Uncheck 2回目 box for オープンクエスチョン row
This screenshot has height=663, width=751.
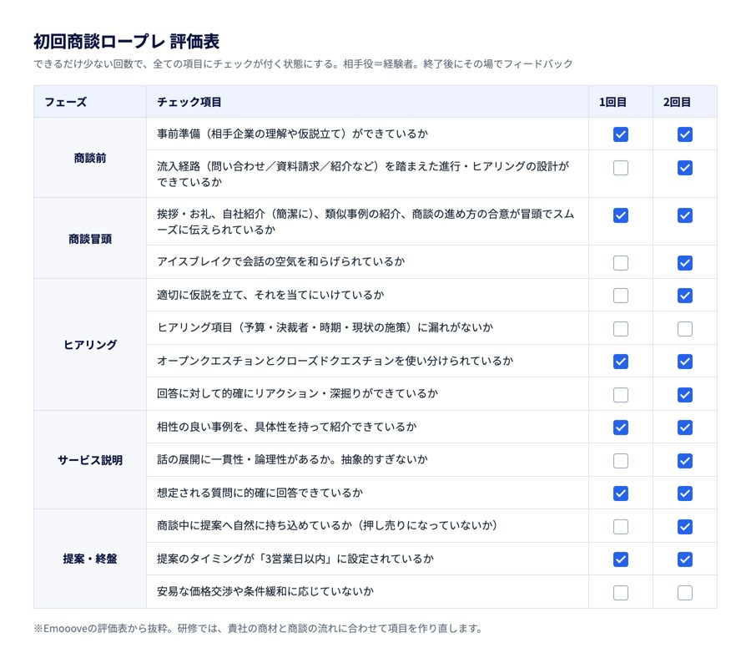(x=684, y=362)
